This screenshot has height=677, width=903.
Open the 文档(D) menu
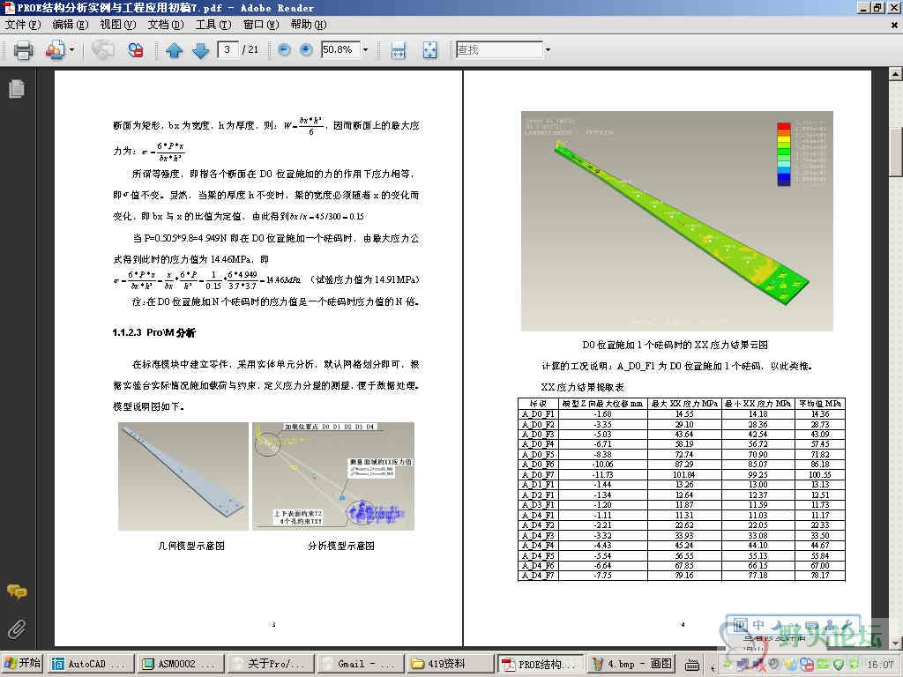click(165, 25)
